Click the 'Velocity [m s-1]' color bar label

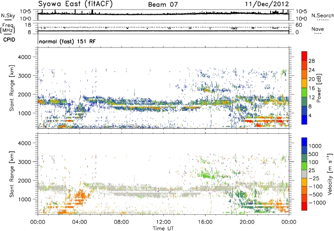pos(330,174)
